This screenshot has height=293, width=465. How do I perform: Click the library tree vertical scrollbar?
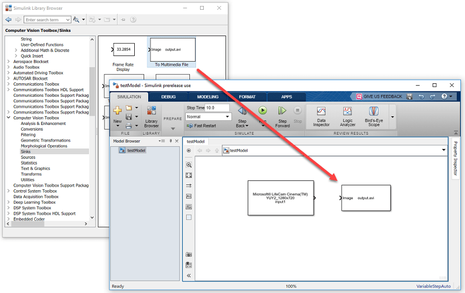pos(92,91)
